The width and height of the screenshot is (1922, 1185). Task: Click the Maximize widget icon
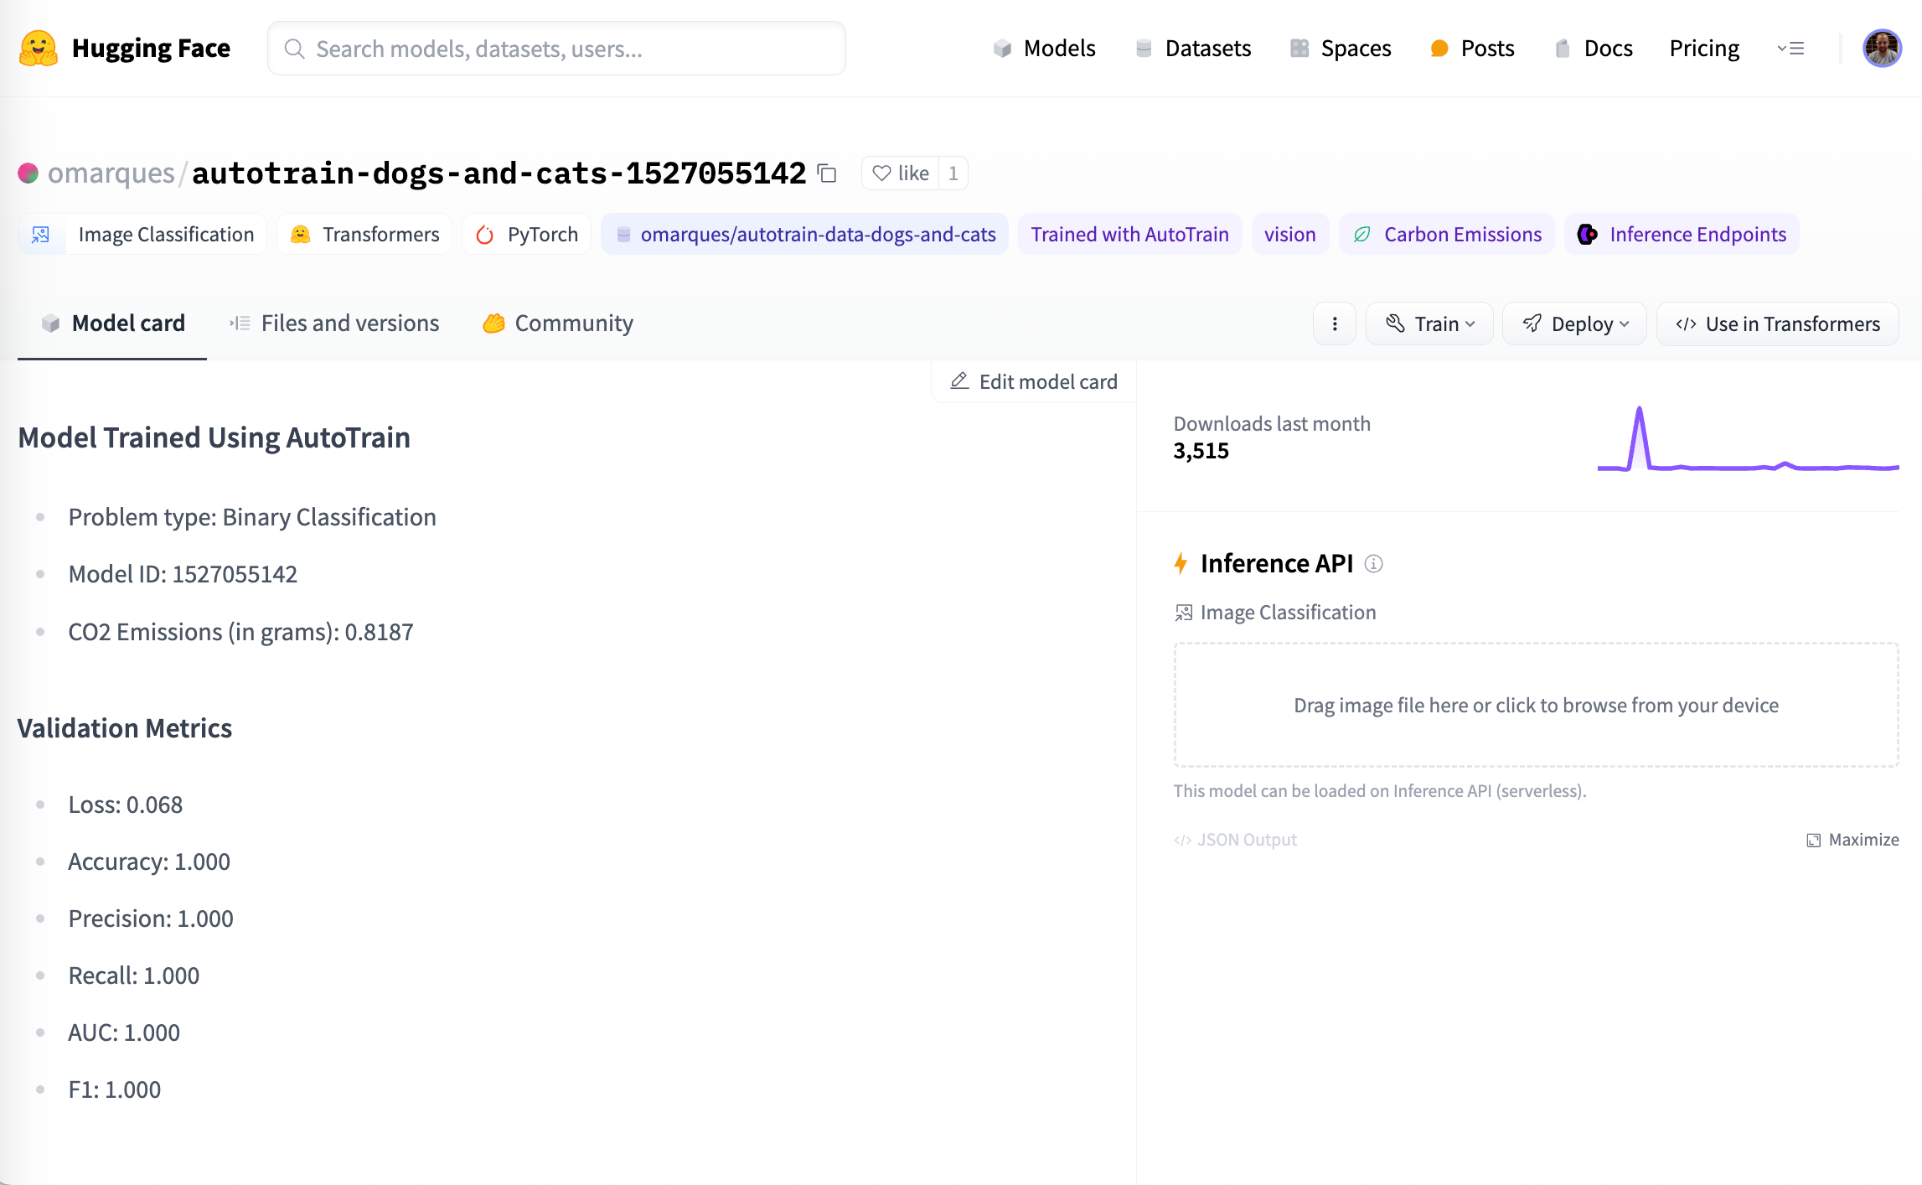(1813, 841)
